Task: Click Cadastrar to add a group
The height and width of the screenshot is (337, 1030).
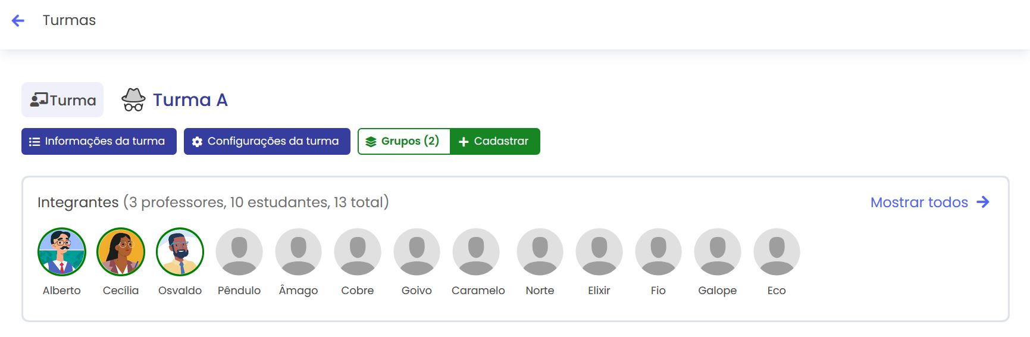Action: point(494,142)
